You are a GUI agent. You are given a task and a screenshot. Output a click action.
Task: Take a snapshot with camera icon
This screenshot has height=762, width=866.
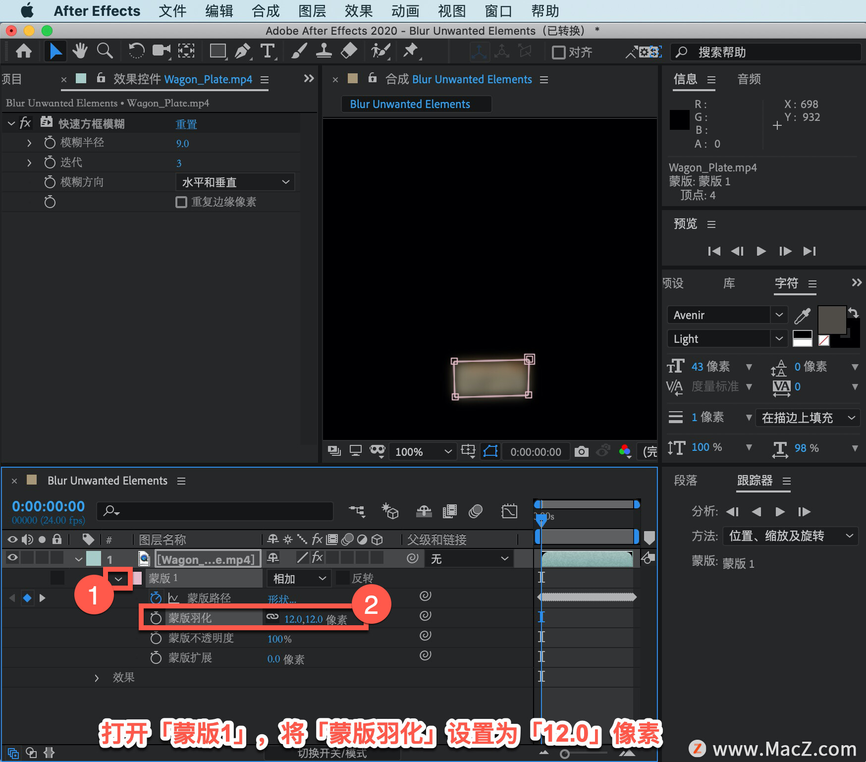(x=582, y=451)
